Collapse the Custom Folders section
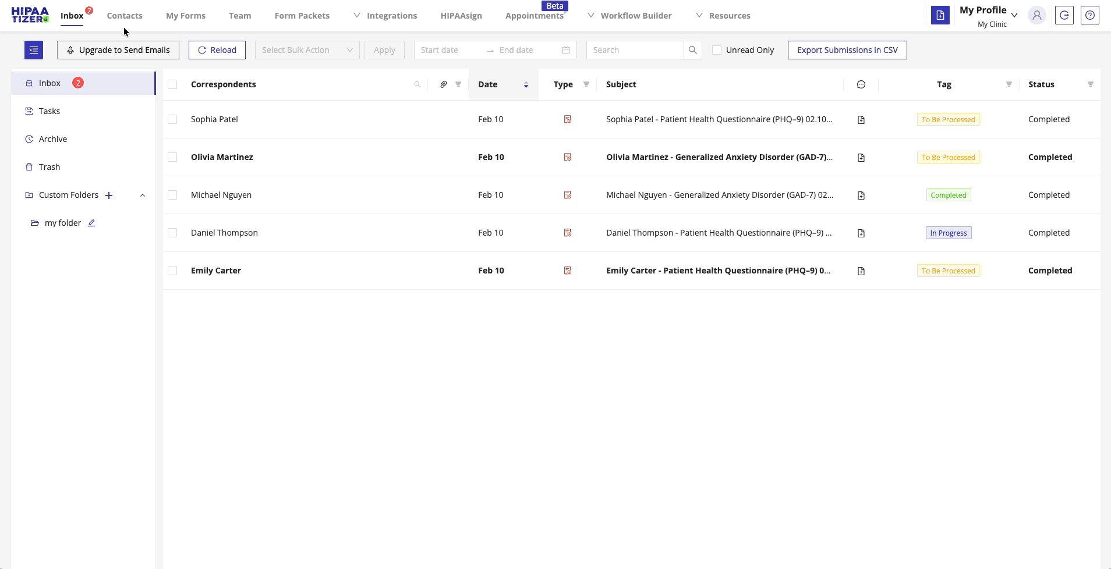The image size is (1111, 569). [143, 195]
